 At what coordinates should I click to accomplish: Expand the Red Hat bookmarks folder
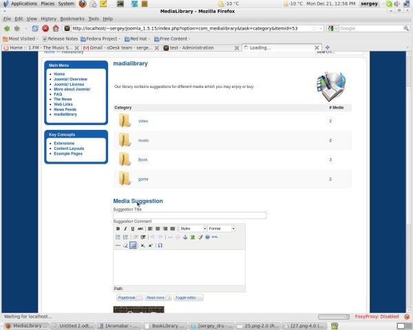(137, 39)
